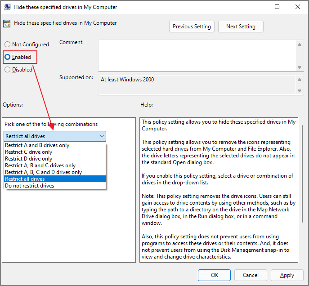Select the Enabled radio button

pos(7,57)
